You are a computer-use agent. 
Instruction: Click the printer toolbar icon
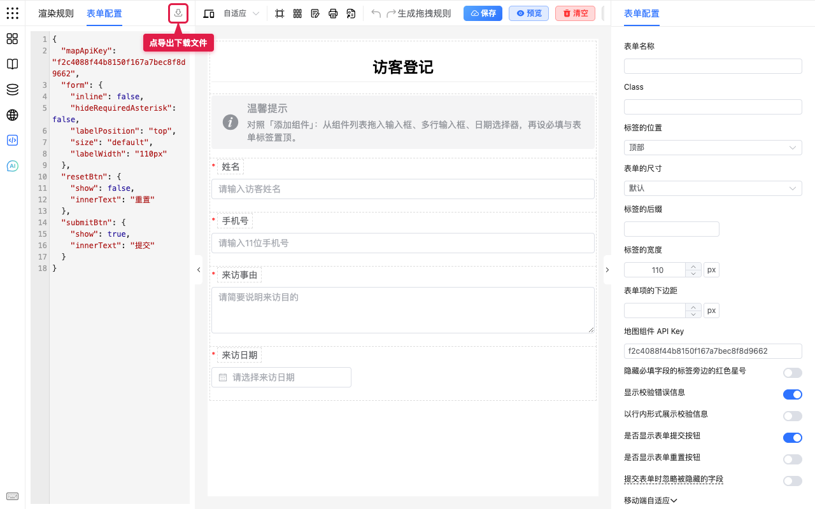333,13
